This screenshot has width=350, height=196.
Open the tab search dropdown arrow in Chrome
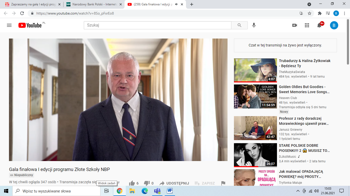tap(309, 4)
